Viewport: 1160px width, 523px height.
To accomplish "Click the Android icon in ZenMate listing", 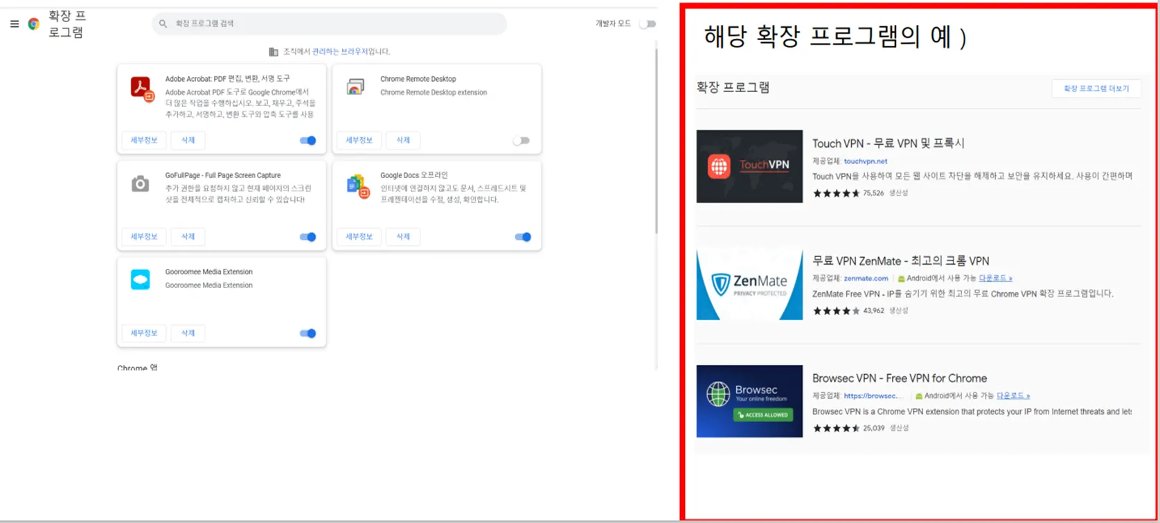I will point(901,278).
